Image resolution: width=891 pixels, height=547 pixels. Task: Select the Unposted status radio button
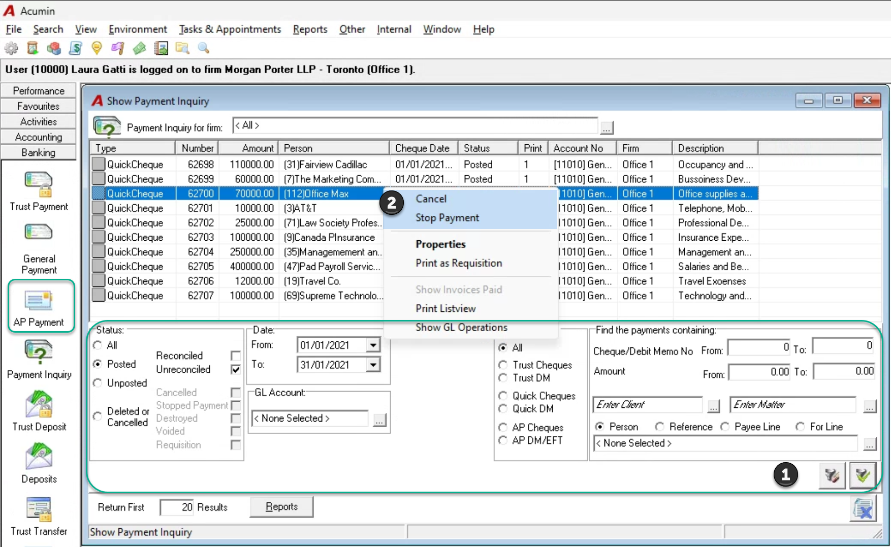click(98, 383)
